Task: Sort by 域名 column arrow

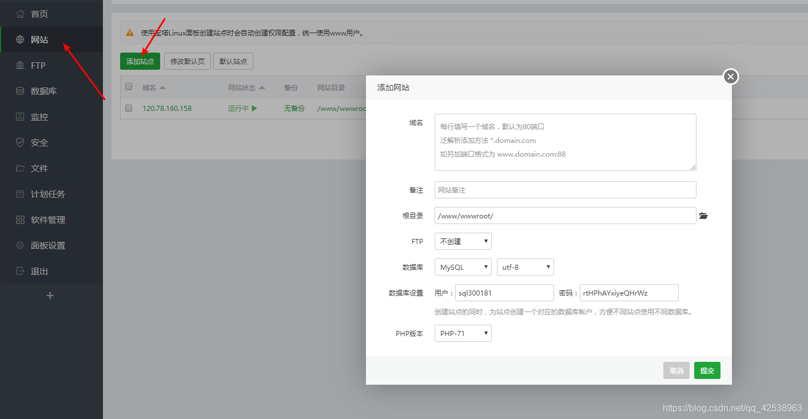Action: tap(162, 88)
